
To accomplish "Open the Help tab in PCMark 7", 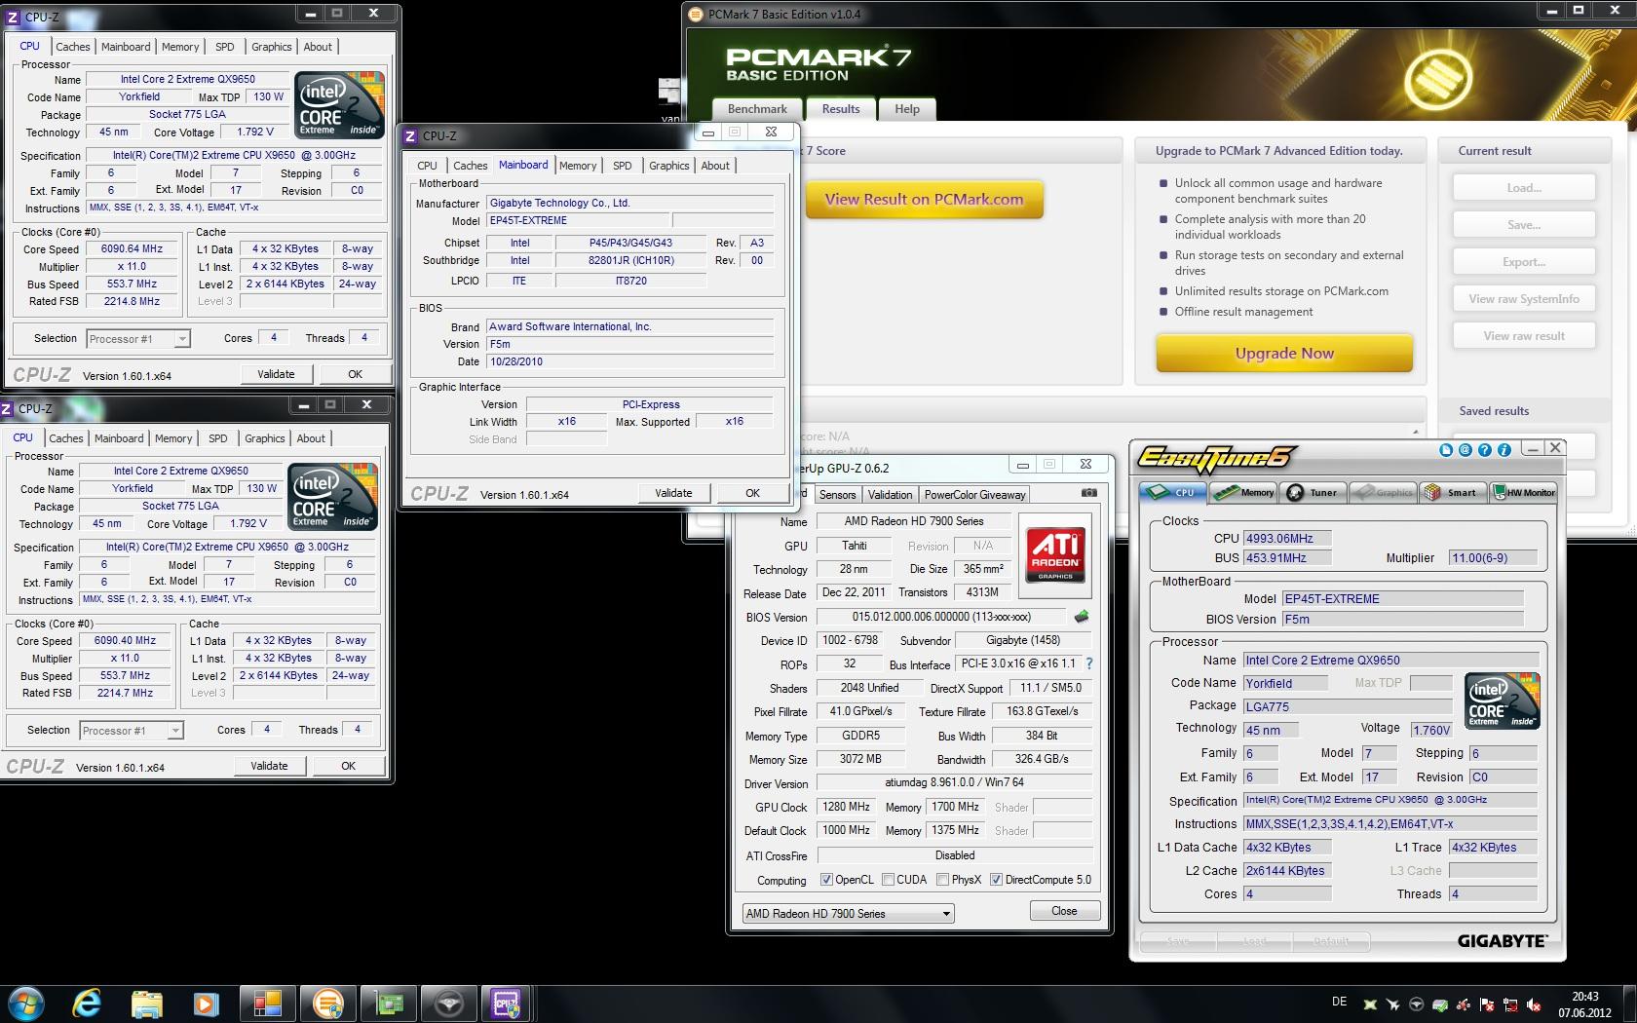I will click(x=907, y=109).
